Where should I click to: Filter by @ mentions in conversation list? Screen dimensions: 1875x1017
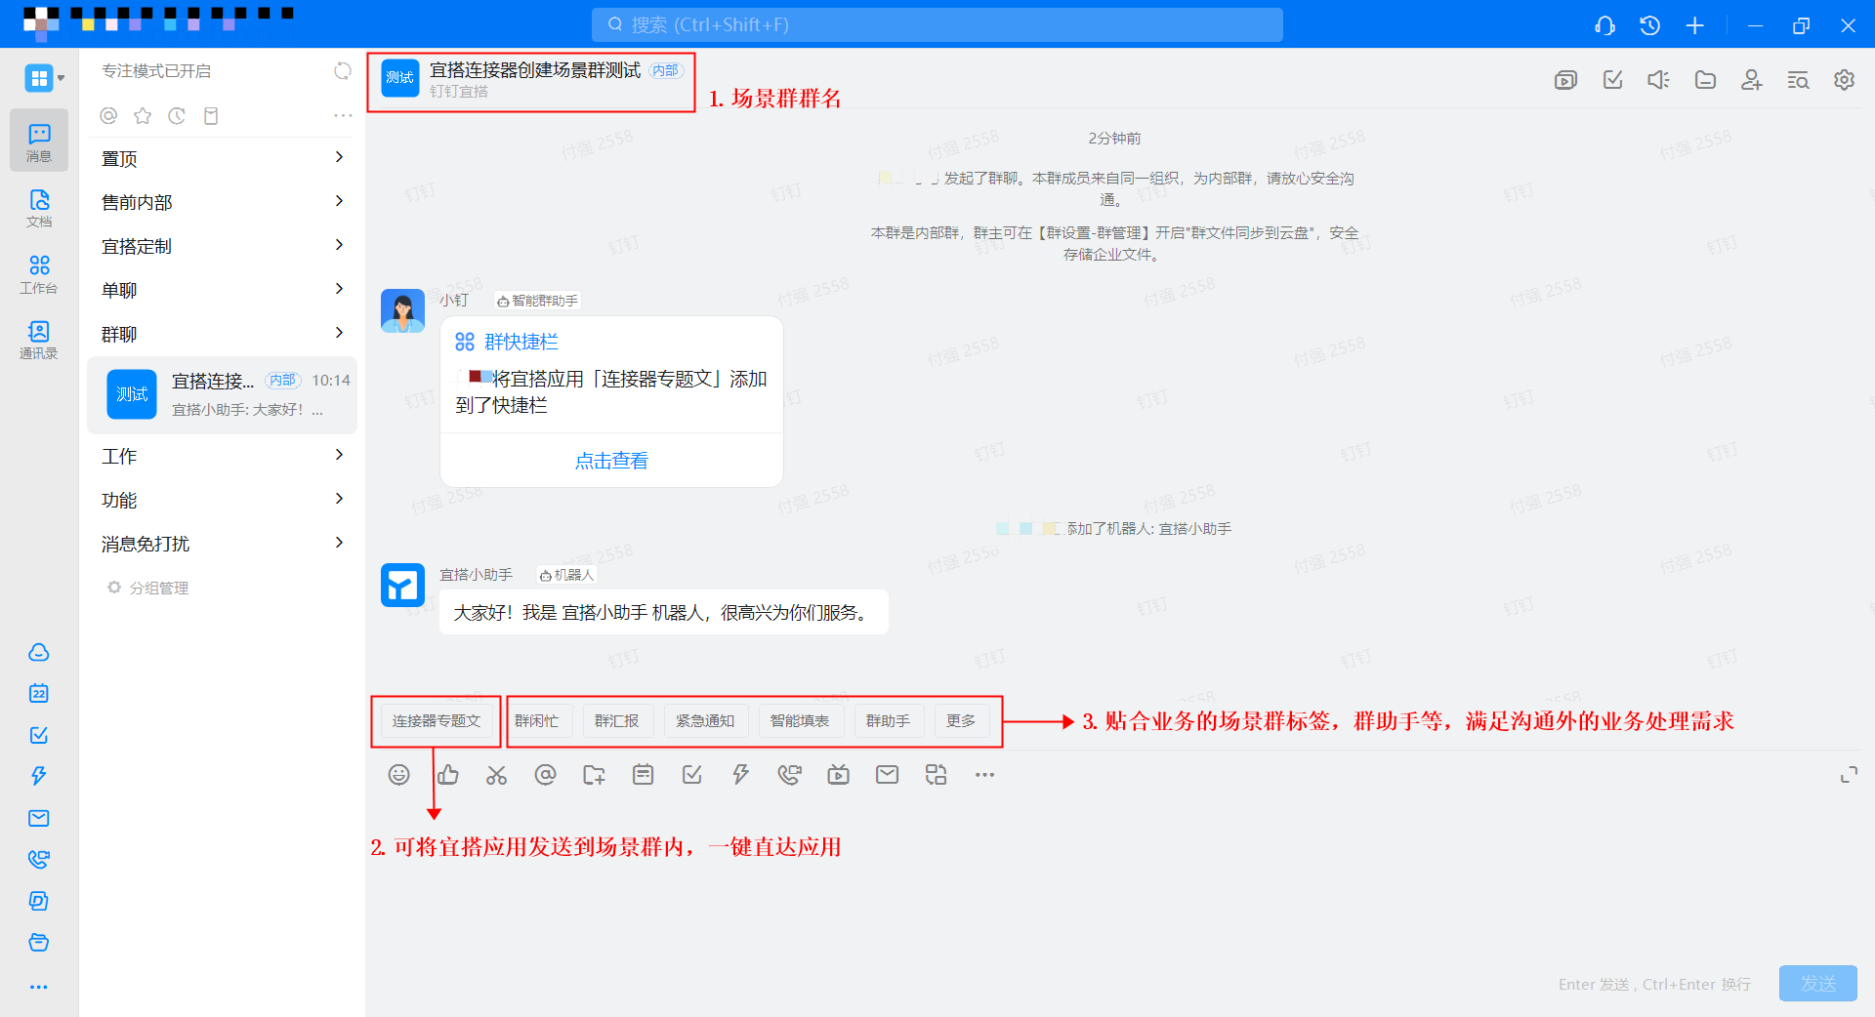108,116
